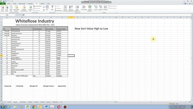The image size is (193, 109).
Task: Select the Quality Assurance department cell
Action: click(x=22, y=34)
